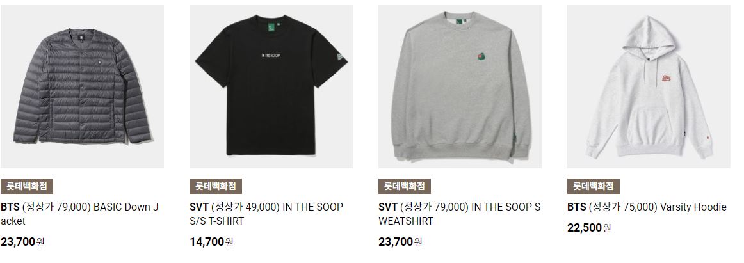
Task: Click the sleeve emblem on the black T-shirt
Action: click(342, 58)
